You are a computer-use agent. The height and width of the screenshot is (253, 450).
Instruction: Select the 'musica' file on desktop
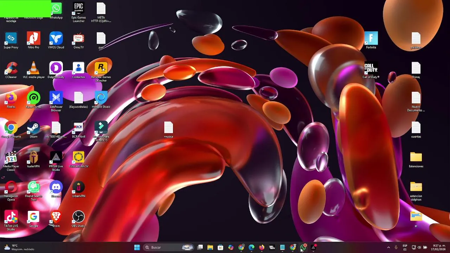(x=168, y=130)
